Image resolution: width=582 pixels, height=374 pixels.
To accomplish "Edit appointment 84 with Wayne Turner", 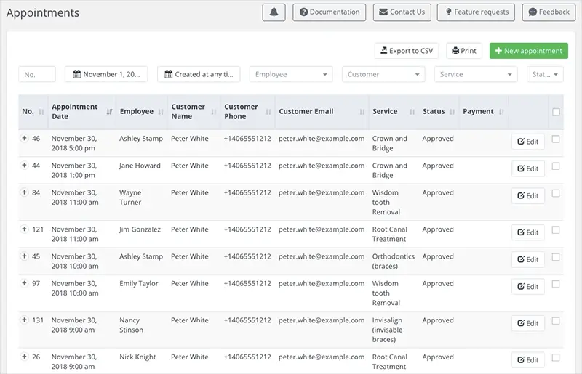I will click(x=528, y=195).
